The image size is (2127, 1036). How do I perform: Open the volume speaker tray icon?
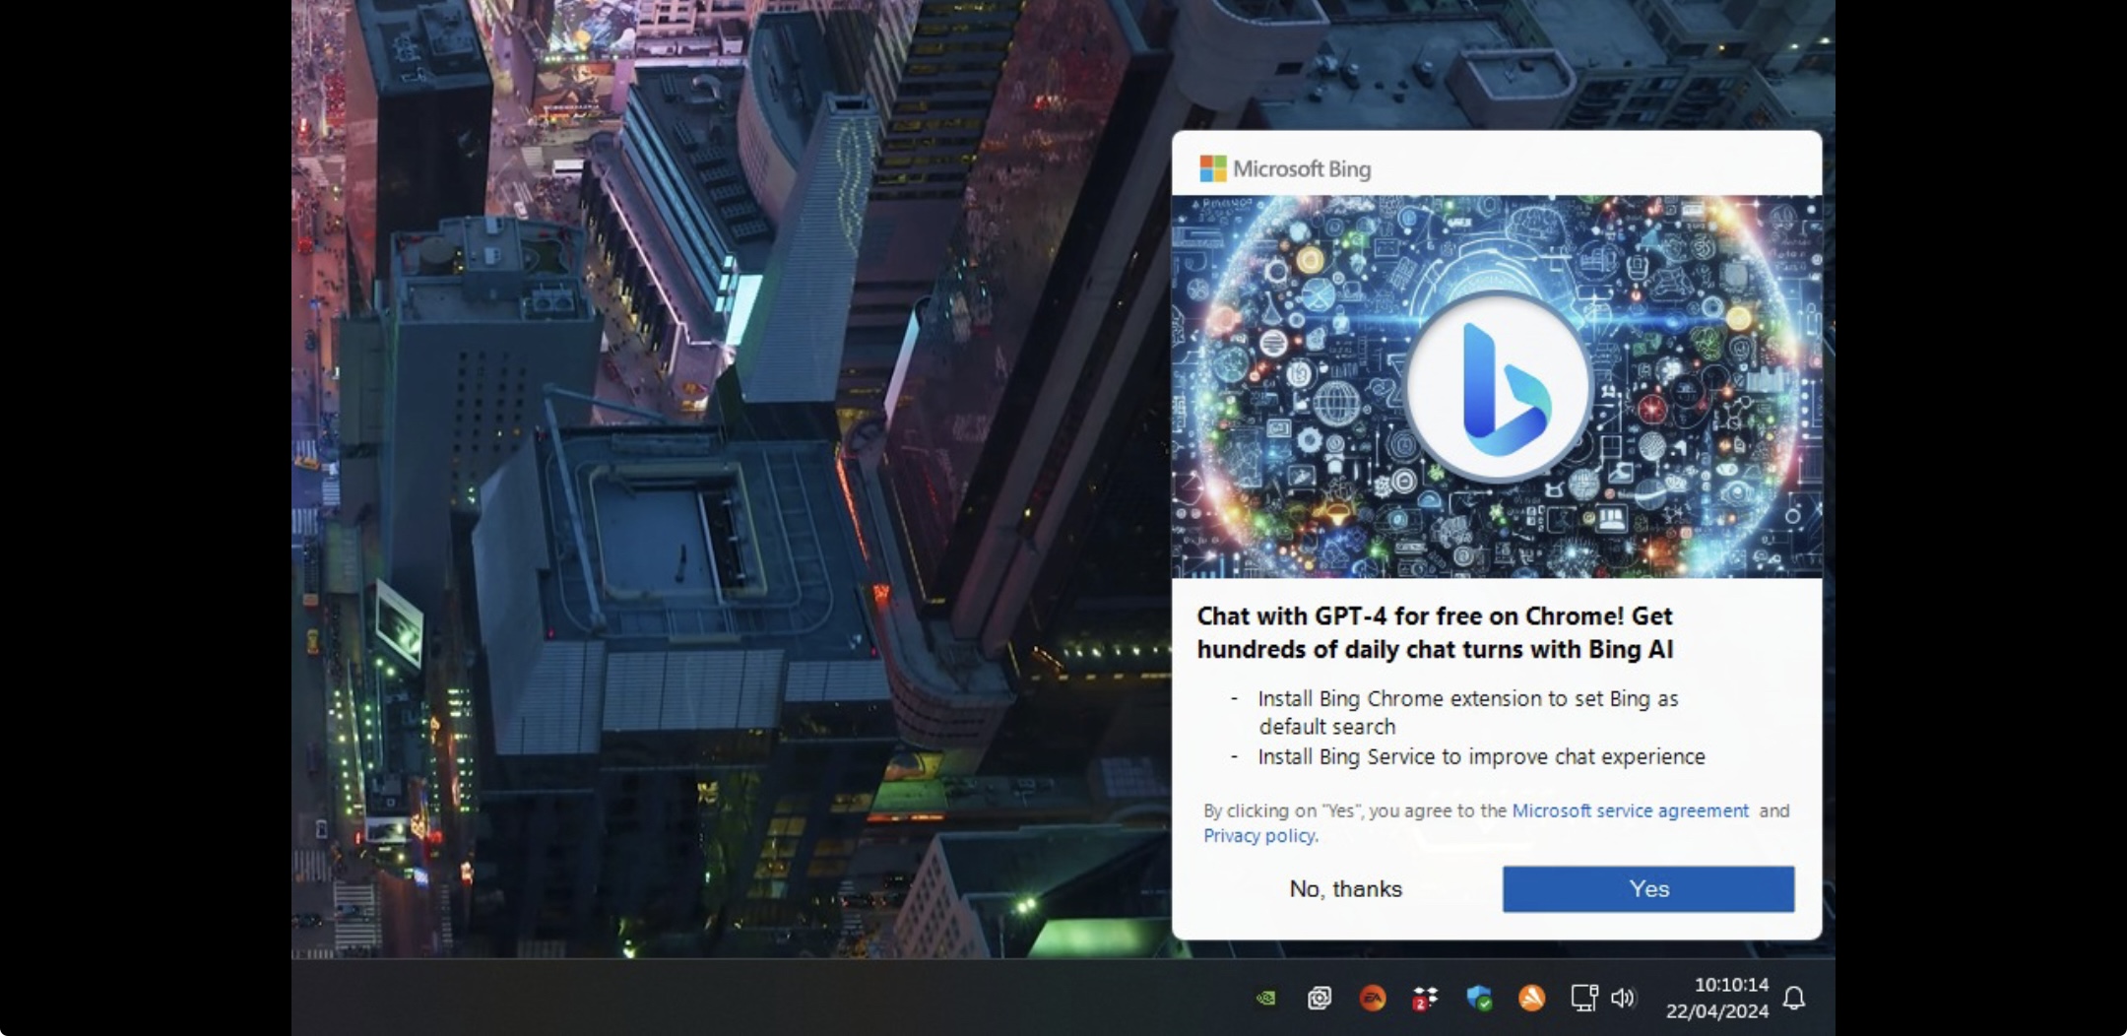(x=1623, y=998)
